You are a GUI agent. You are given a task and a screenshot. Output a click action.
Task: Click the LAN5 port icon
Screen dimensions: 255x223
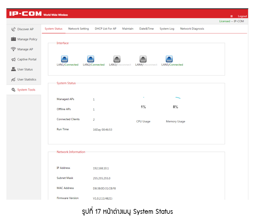click(169, 59)
